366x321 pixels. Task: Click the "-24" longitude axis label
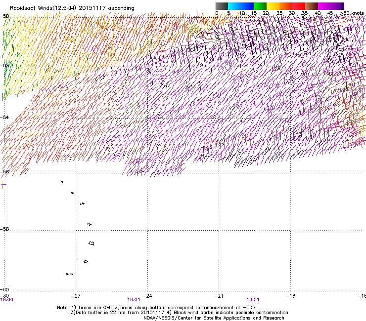147,296
